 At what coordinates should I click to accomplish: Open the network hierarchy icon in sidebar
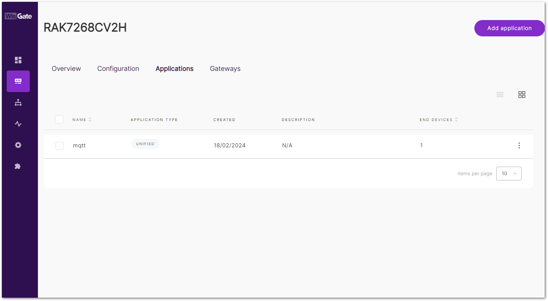[18, 102]
